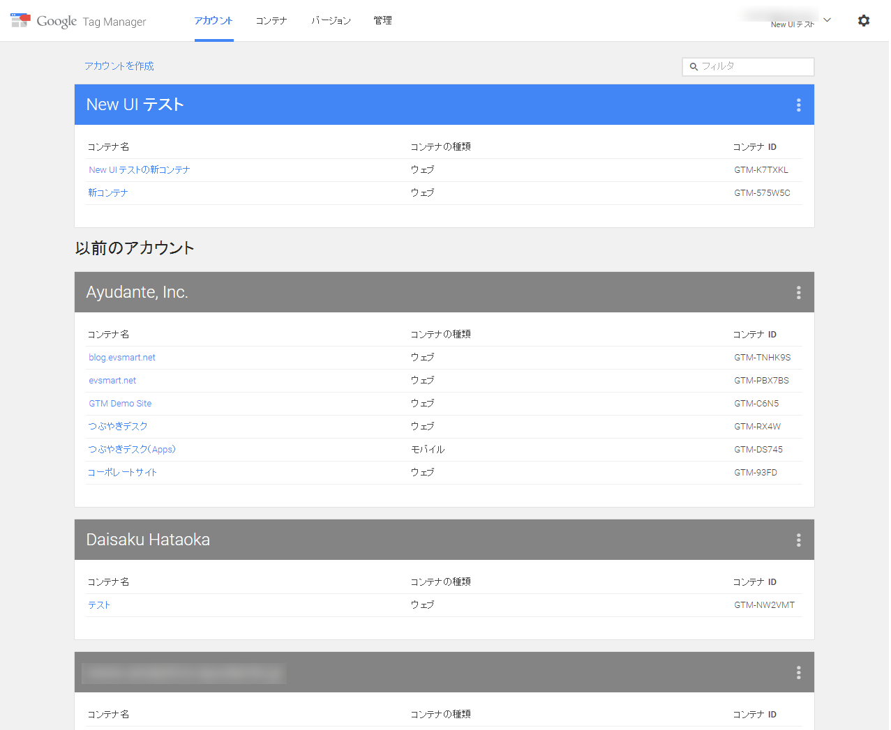891x730 pixels.
Task: Open the Daisaku Hataoka kebab menu
Action: 799,540
